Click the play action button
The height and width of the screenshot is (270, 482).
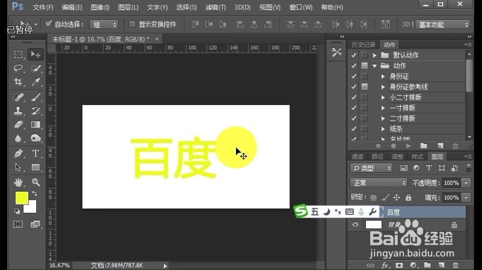[x=408, y=146]
